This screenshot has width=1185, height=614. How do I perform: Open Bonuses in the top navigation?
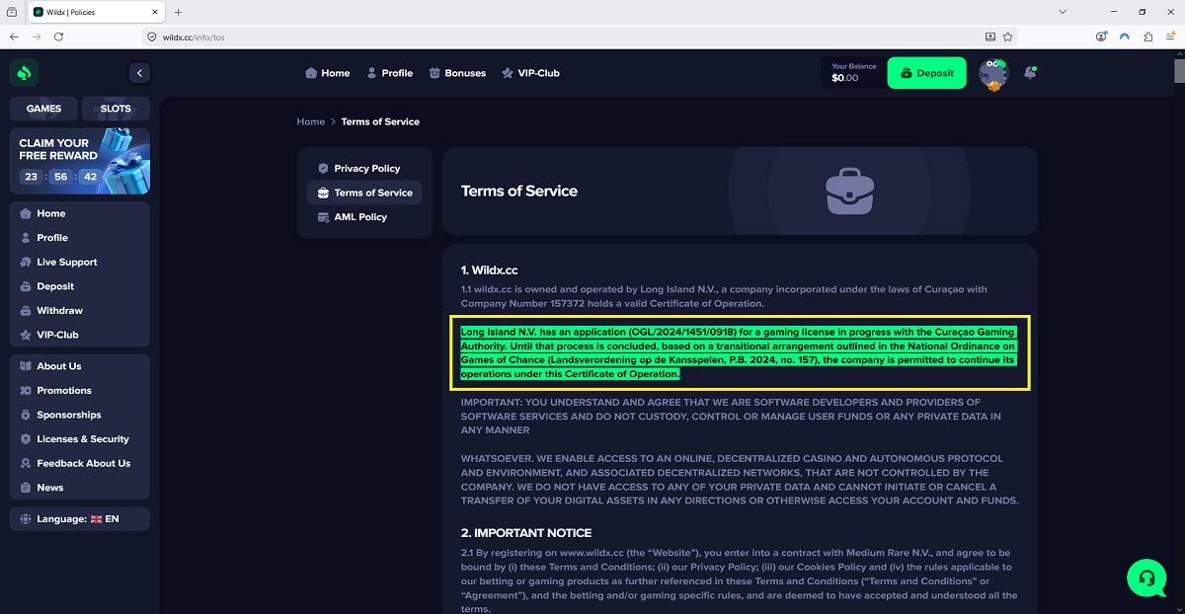(457, 73)
